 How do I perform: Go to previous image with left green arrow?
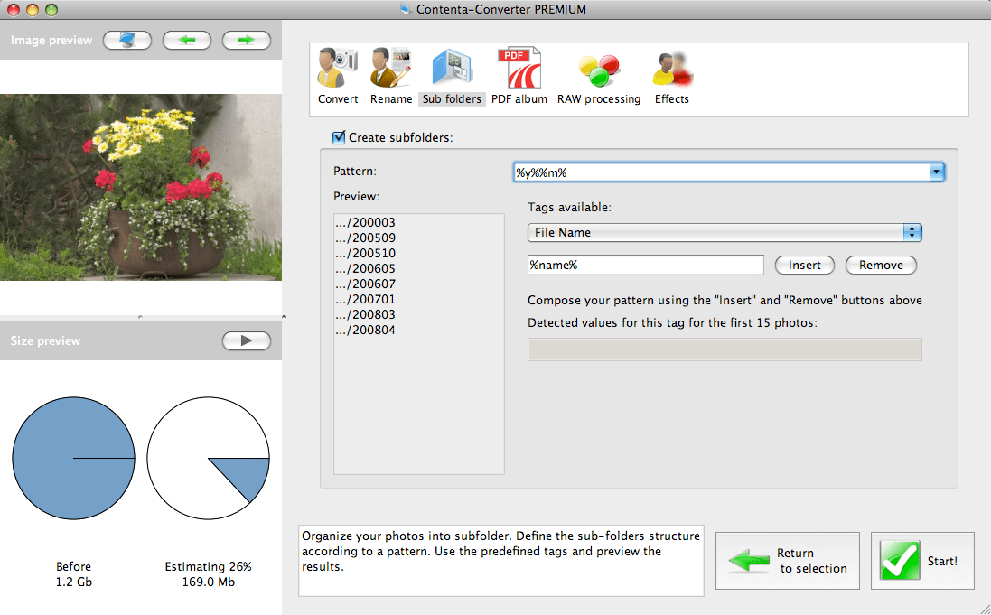tap(186, 41)
